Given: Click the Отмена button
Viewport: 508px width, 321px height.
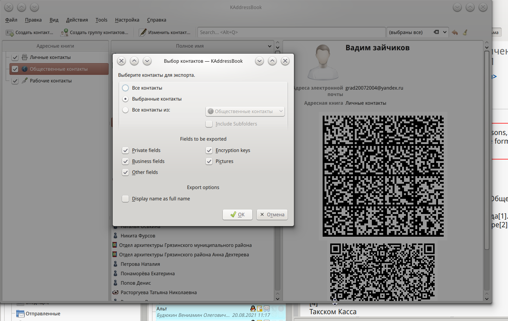Looking at the screenshot, I should (x=272, y=215).
